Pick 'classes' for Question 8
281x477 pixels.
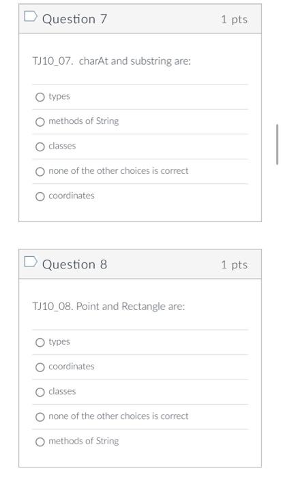coord(40,393)
